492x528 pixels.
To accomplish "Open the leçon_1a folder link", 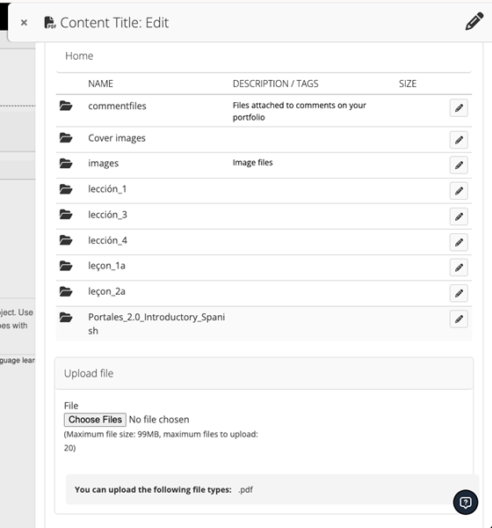I will [x=106, y=266].
